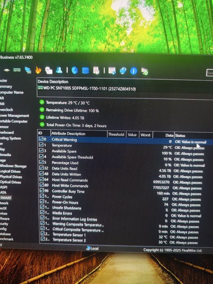Click Total Power-On Time: 3 days, 2 hours

click(76, 125)
